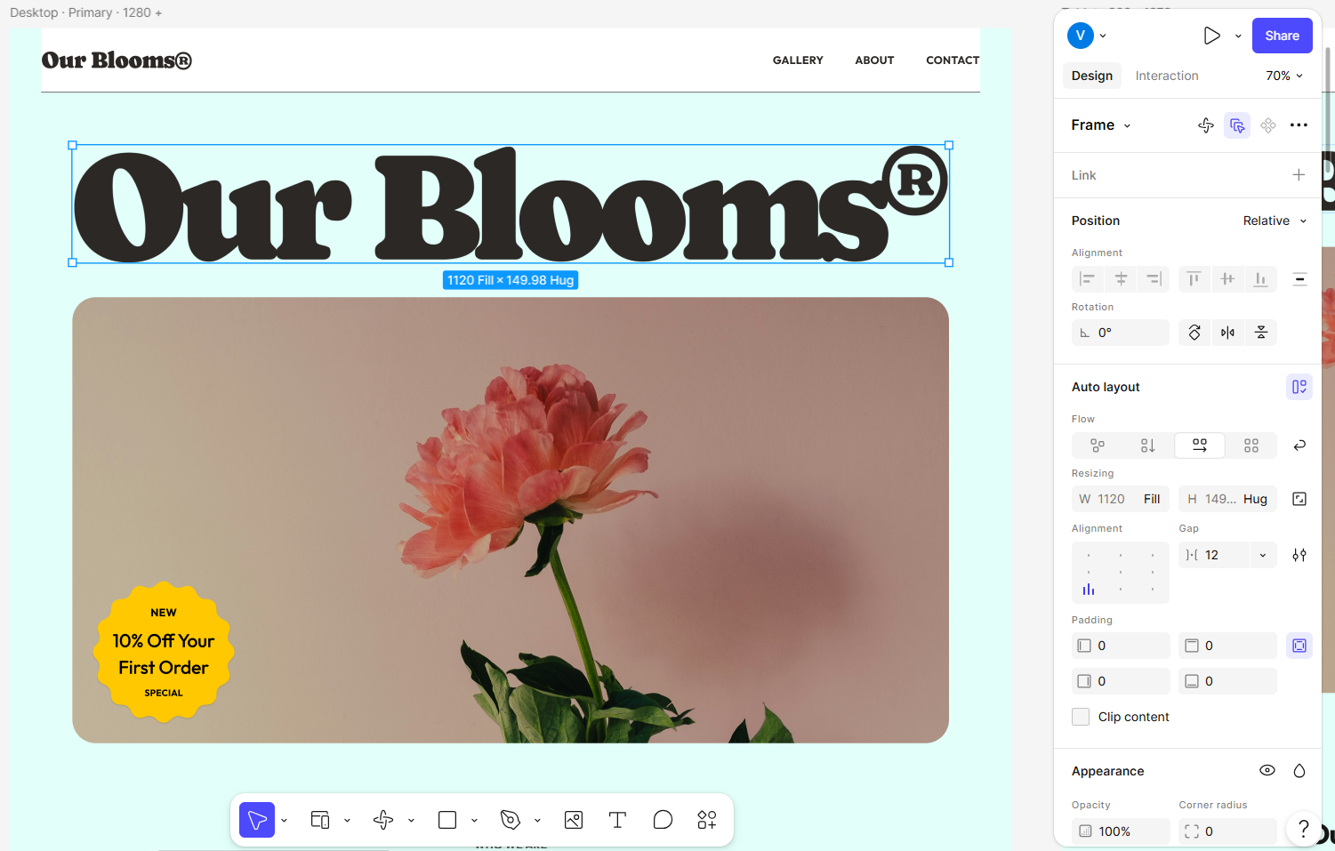Switch to the Interaction tab
This screenshot has height=851, width=1335.
(x=1167, y=76)
